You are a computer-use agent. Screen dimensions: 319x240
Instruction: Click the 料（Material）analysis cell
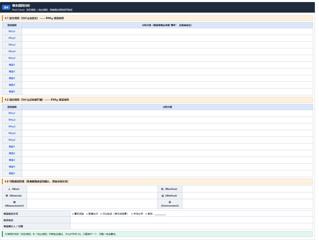pos(92,196)
